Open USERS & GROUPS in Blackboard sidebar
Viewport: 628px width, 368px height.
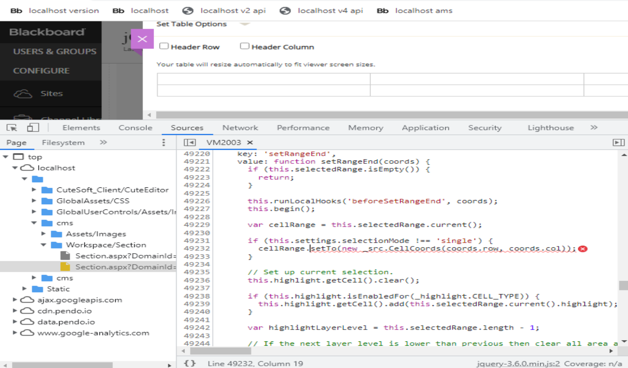pos(55,51)
